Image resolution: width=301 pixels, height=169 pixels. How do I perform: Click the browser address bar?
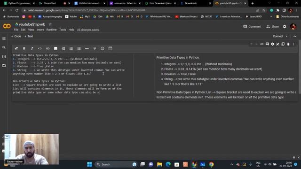coord(138,10)
